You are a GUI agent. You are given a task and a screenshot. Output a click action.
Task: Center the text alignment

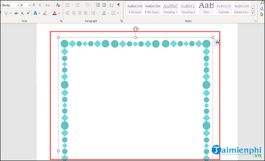74,13
